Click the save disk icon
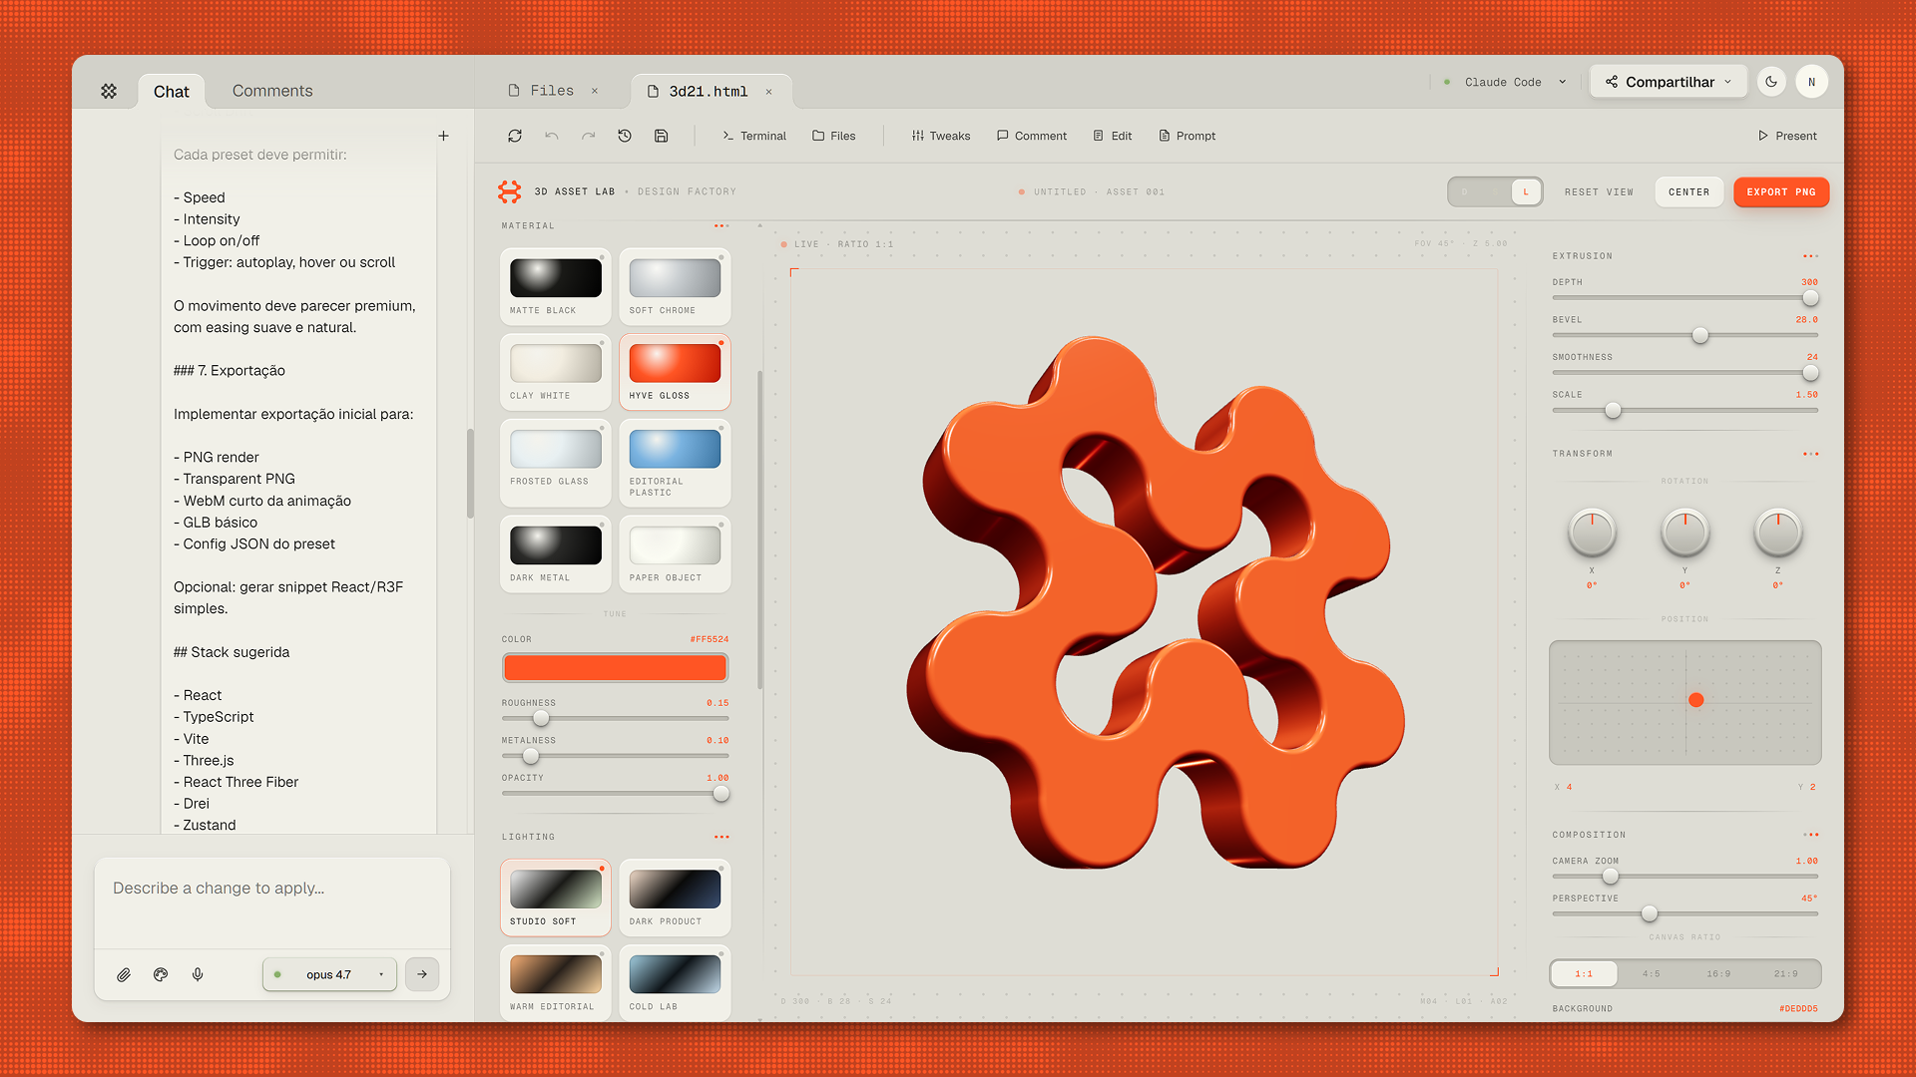The height and width of the screenshot is (1077, 1916). [661, 136]
